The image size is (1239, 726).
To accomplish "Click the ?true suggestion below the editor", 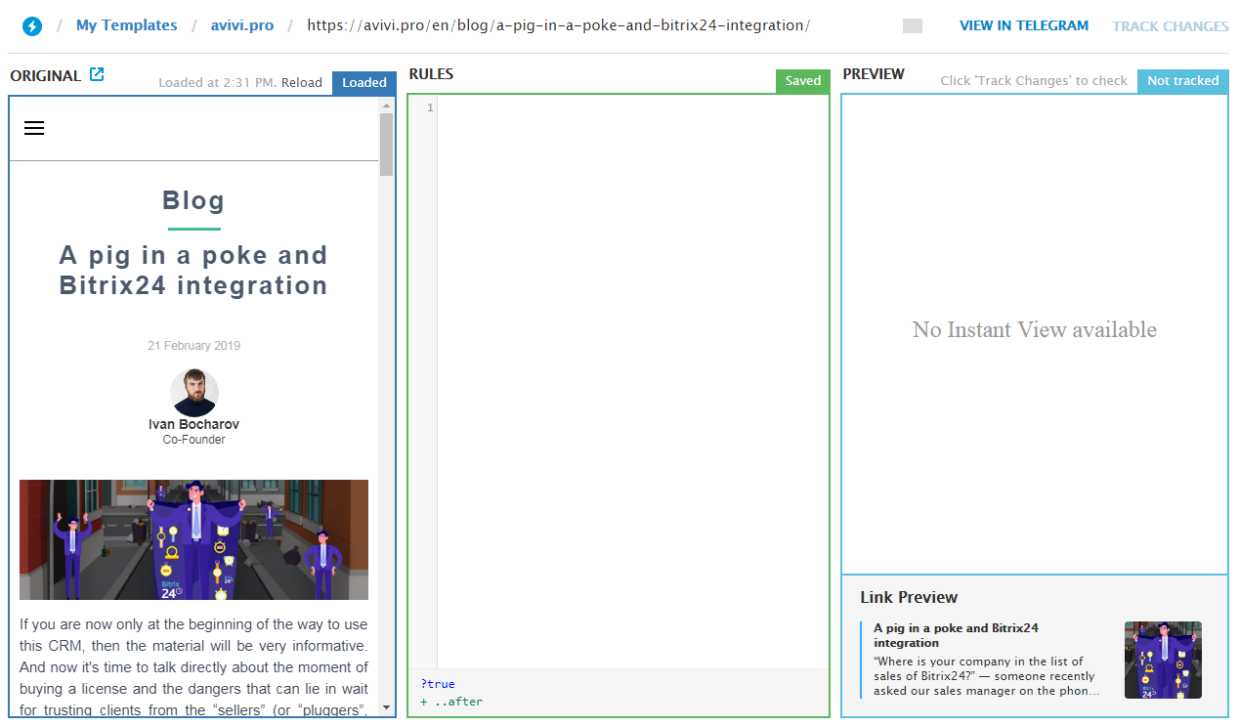I will pyautogui.click(x=438, y=684).
